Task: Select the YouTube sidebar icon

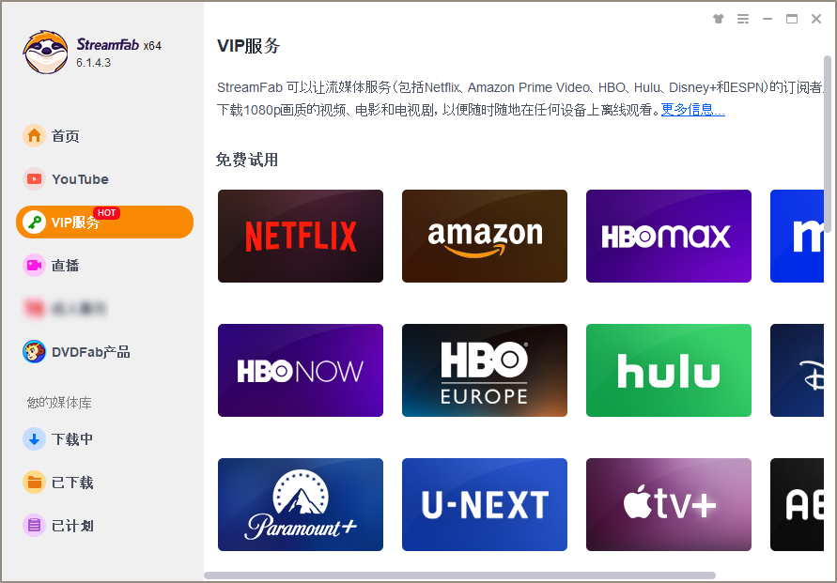Action: 34,179
